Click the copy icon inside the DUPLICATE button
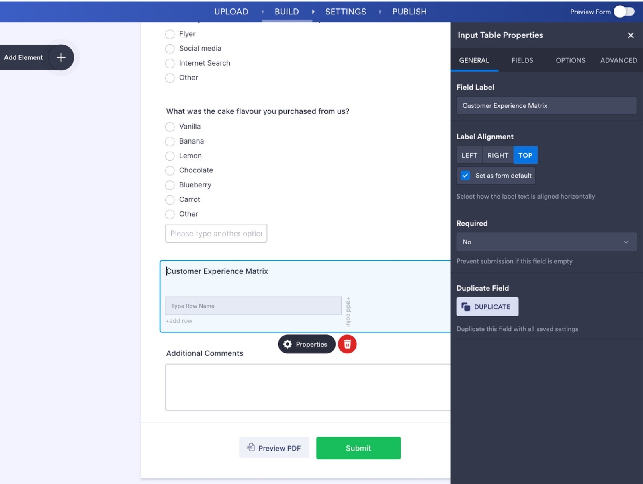 tap(466, 306)
